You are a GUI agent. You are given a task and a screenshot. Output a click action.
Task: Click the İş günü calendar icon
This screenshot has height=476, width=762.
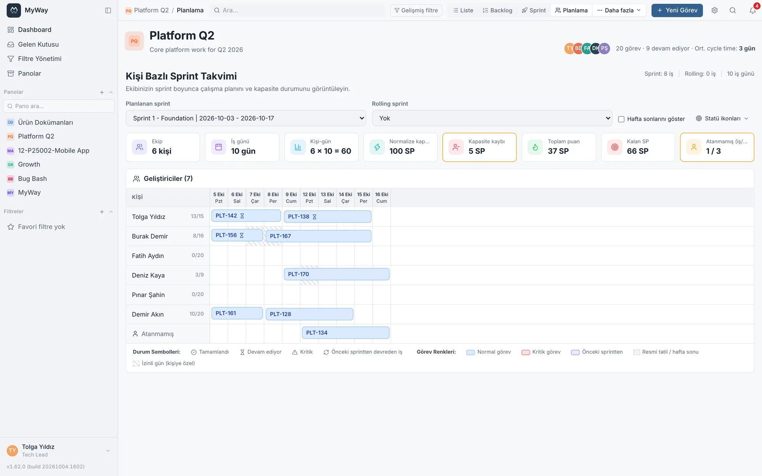[x=219, y=147]
